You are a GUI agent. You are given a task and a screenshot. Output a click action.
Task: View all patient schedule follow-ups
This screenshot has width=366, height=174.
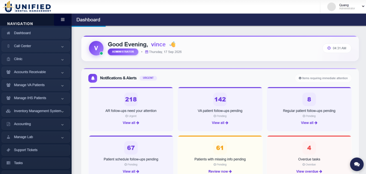pos(131,171)
